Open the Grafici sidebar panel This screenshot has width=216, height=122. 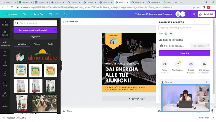click(5, 104)
